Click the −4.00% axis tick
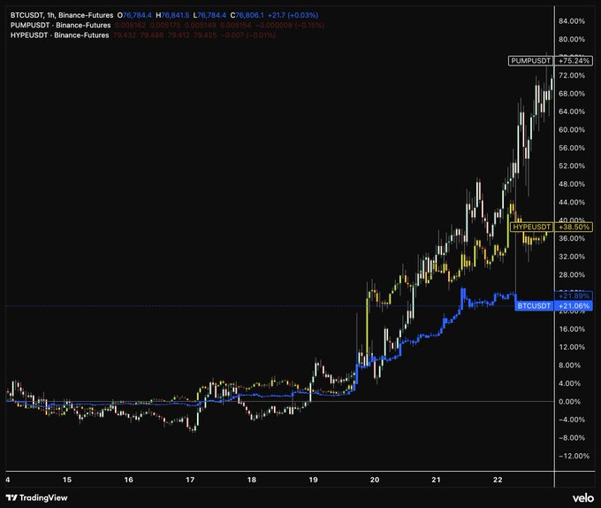 pyautogui.click(x=571, y=419)
